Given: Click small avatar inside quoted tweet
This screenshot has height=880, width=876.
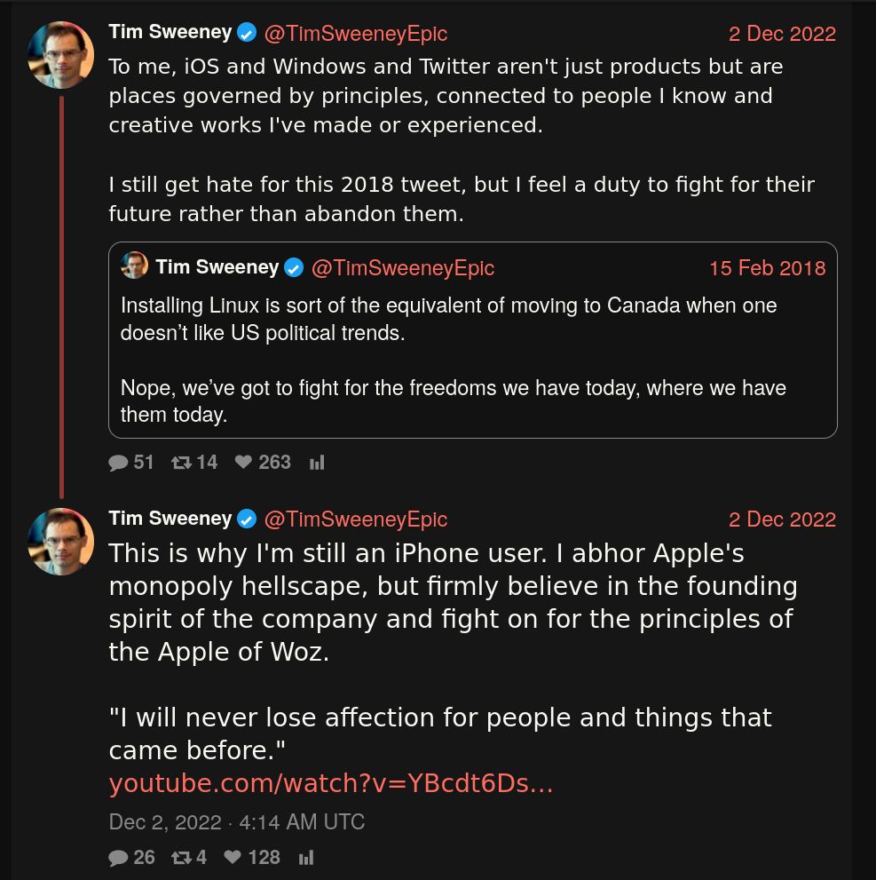Looking at the screenshot, I should [x=135, y=266].
